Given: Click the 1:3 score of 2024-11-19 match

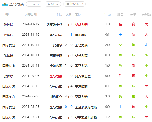Looking at the screenshot, I should 69,24.
